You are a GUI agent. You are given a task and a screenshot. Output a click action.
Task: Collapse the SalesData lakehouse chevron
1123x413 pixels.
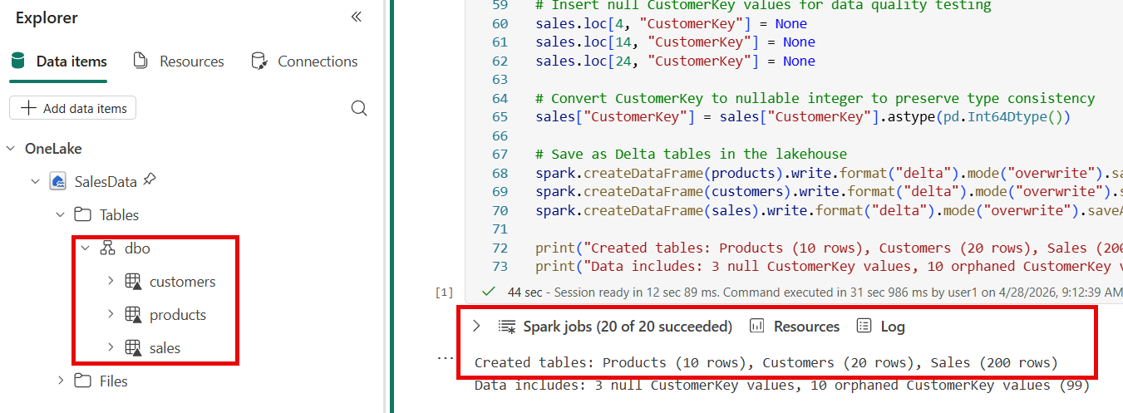[35, 181]
